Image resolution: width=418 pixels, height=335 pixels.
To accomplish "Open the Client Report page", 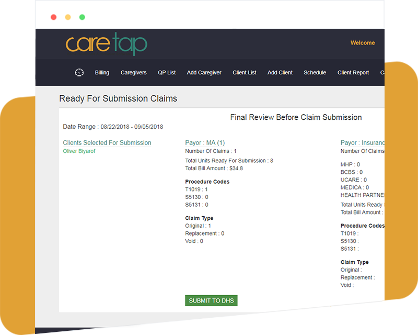I will [353, 73].
